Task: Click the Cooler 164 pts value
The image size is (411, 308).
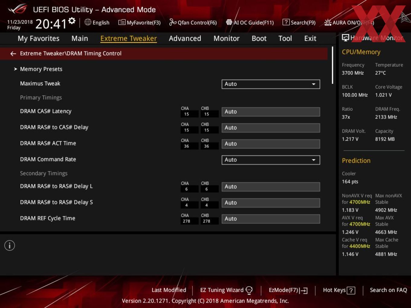Action: click(x=350, y=181)
